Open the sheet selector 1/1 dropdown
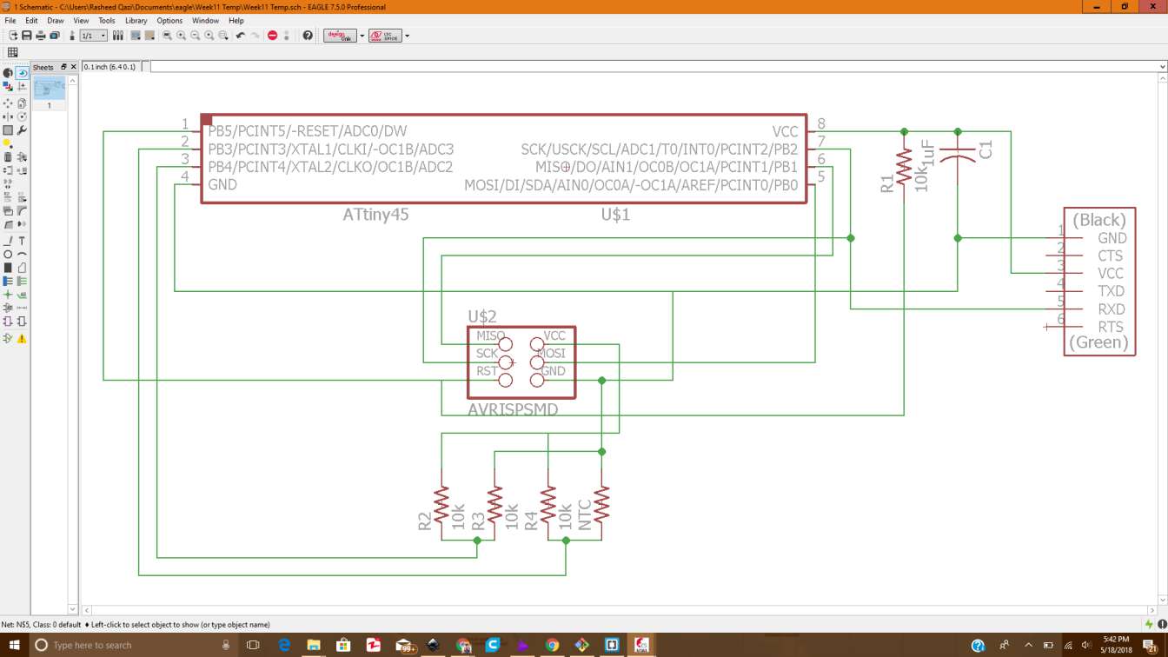1168x657 pixels. click(93, 36)
